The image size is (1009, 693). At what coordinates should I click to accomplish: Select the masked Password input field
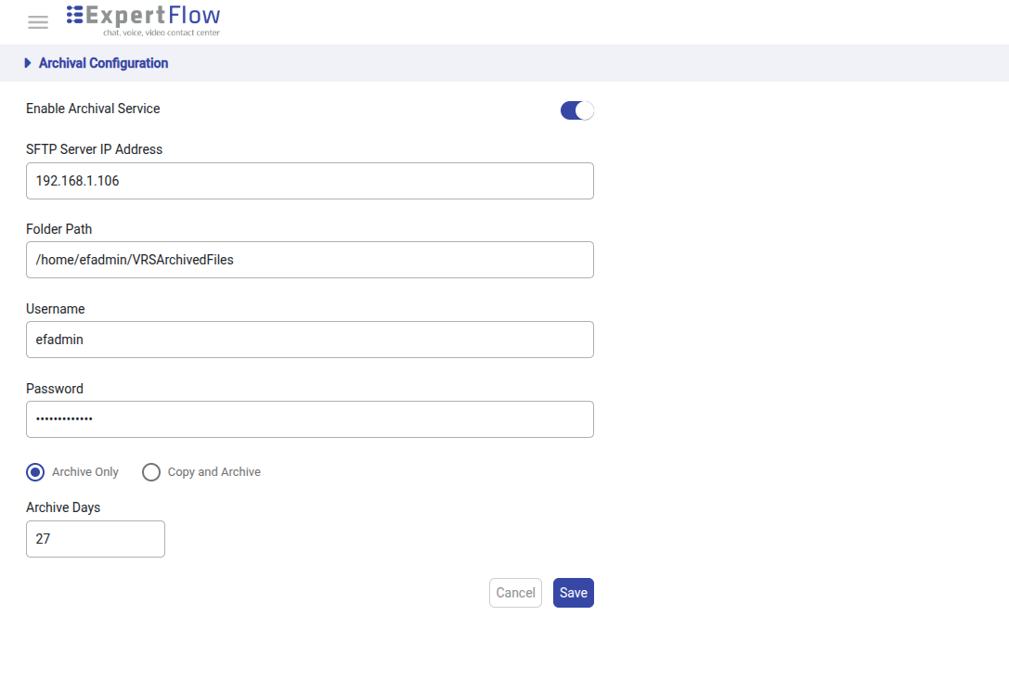[x=309, y=419]
